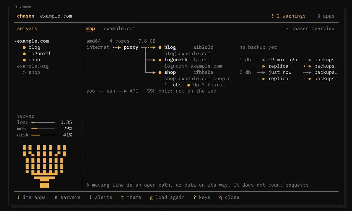
Task: Open the jobs sub-item under shop
Action: point(176,85)
